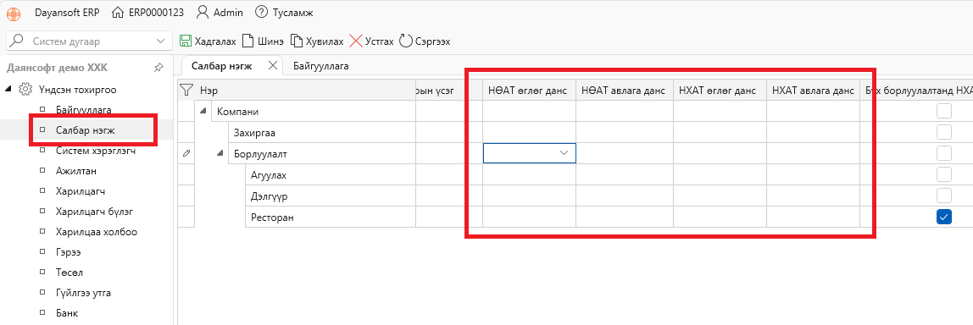This screenshot has width=973, height=325.
Task: Switch to the Байгууллага tab
Action: coord(321,66)
